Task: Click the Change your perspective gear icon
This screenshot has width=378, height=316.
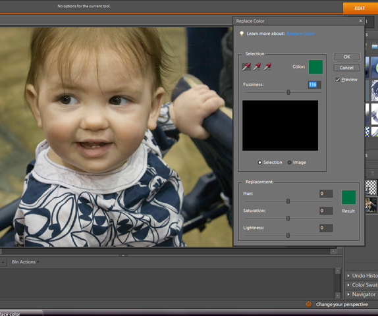Action: point(309,304)
